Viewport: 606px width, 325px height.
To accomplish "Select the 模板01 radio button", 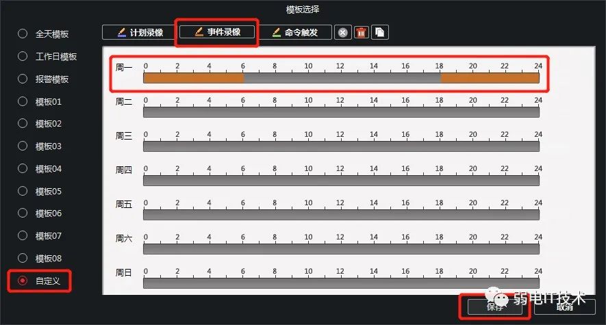I will point(23,101).
